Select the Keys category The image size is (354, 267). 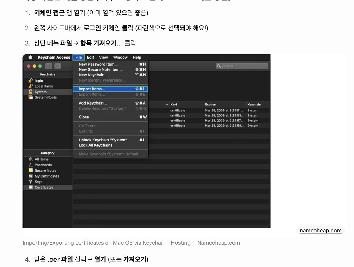pyautogui.click(x=48, y=182)
